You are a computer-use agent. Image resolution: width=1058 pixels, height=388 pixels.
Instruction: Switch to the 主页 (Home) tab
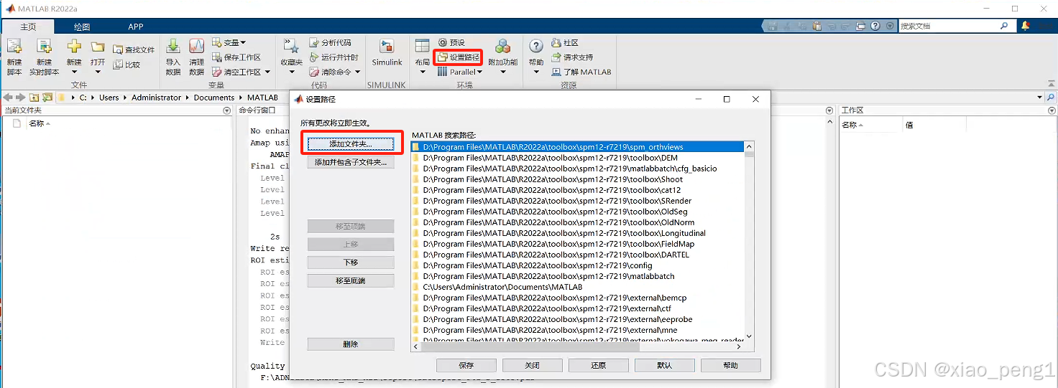click(x=28, y=27)
